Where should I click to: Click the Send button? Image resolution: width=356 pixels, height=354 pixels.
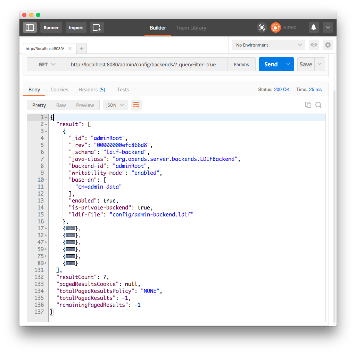pos(271,64)
